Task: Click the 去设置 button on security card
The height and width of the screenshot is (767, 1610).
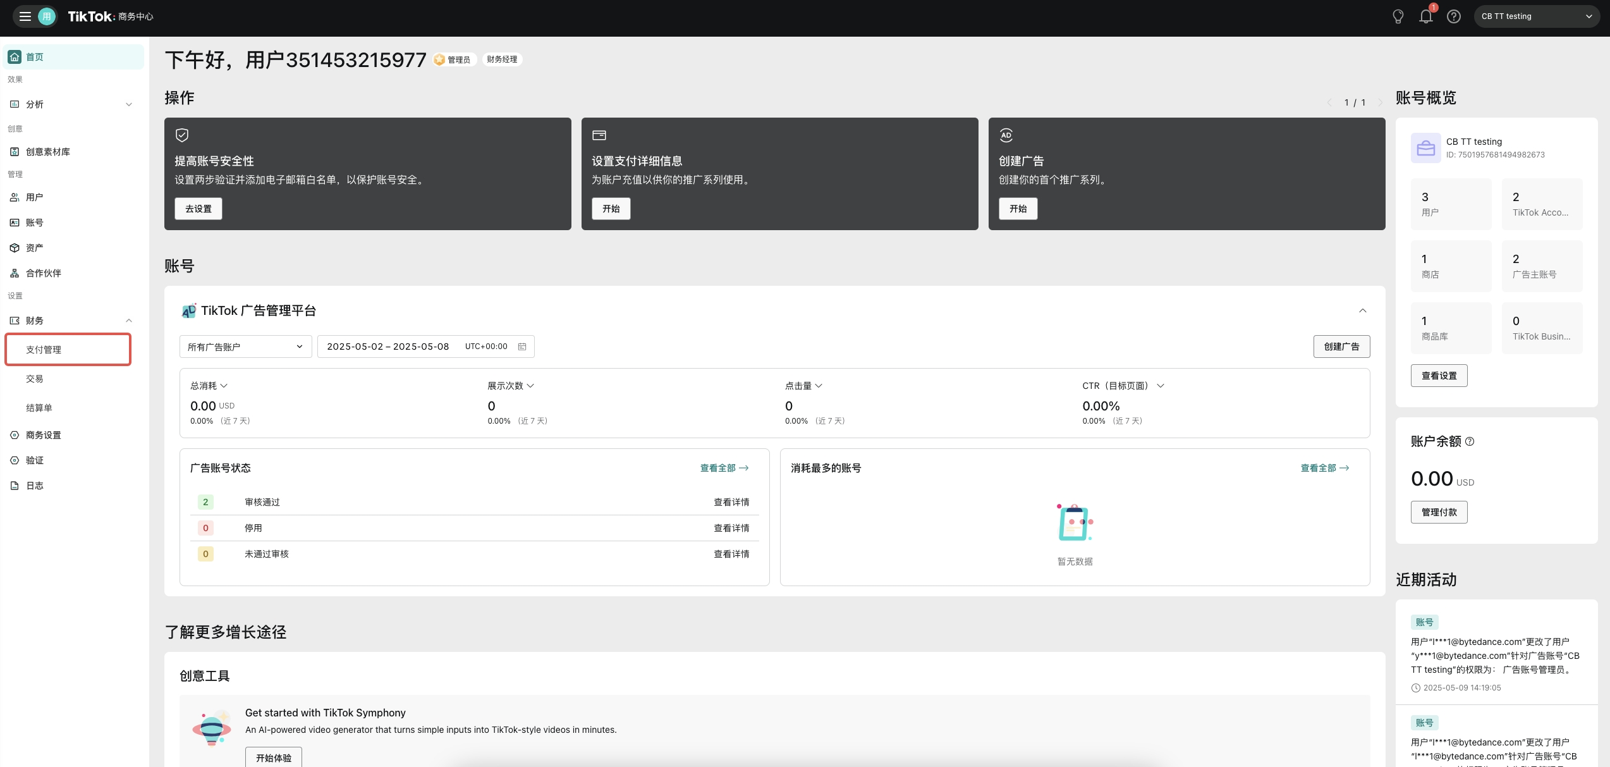Action: pos(198,209)
